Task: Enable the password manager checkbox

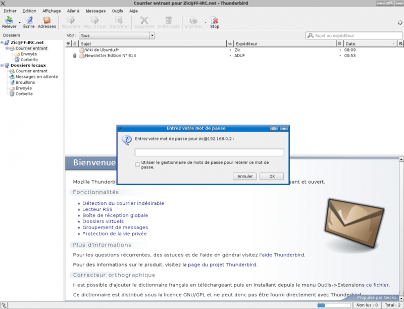Action: pyautogui.click(x=137, y=164)
